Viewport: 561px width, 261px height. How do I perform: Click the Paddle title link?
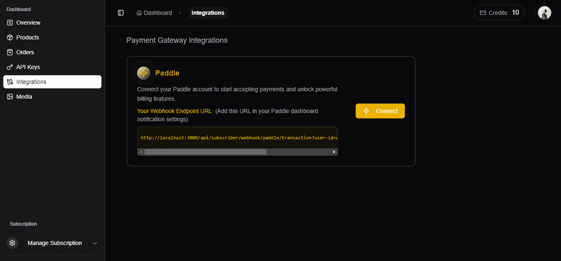point(167,73)
